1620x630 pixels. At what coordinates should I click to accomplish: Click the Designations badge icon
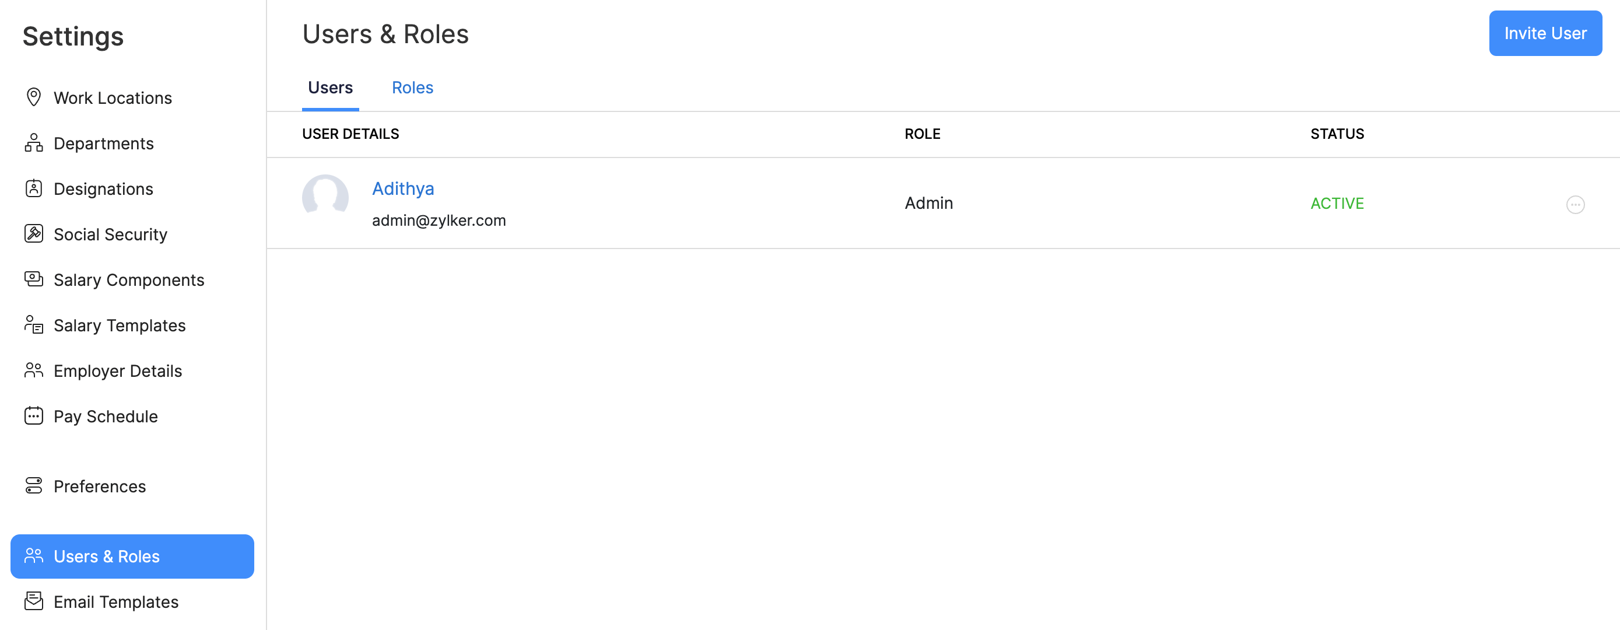(x=33, y=189)
